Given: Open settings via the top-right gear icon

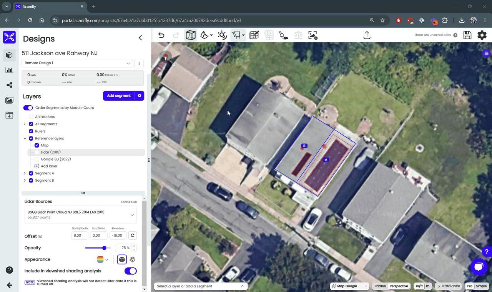Looking at the screenshot, I should (x=482, y=35).
